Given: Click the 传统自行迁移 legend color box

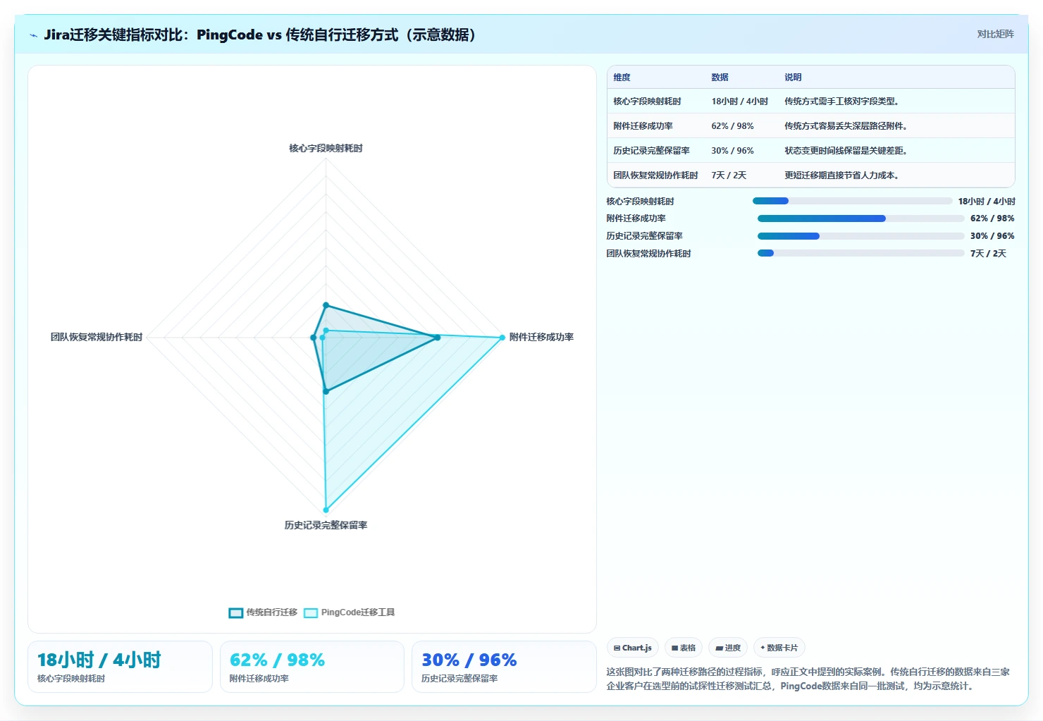Looking at the screenshot, I should (x=235, y=612).
